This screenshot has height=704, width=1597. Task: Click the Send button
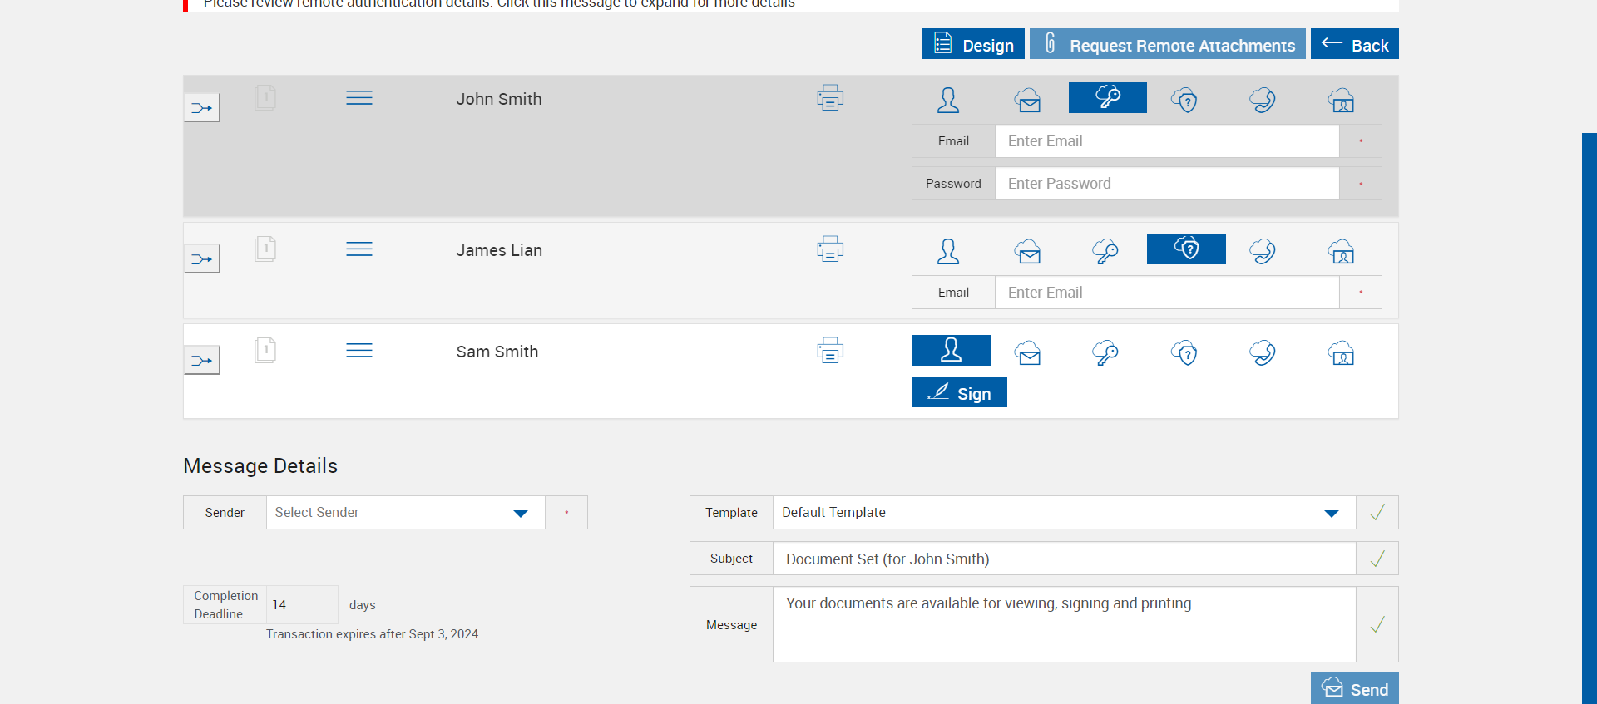1354,689
